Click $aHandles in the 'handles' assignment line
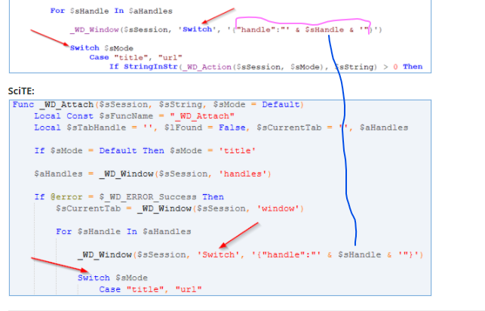Image resolution: width=485 pixels, height=311 pixels. click(x=59, y=174)
